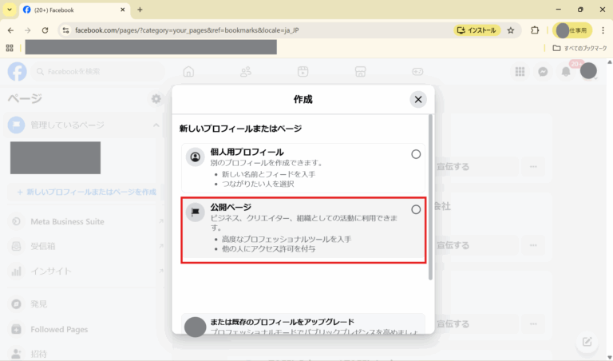Open the Chrome three-dot menu

(603, 30)
